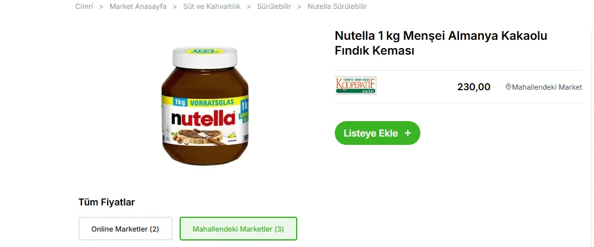This screenshot has height=247, width=594.
Task: Click the 230,00 price
Action: tap(474, 87)
